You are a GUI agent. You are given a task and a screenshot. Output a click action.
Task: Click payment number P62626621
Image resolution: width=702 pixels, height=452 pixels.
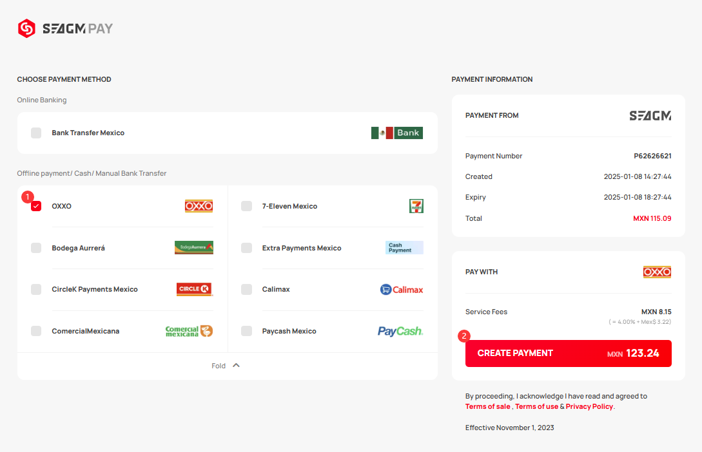652,156
